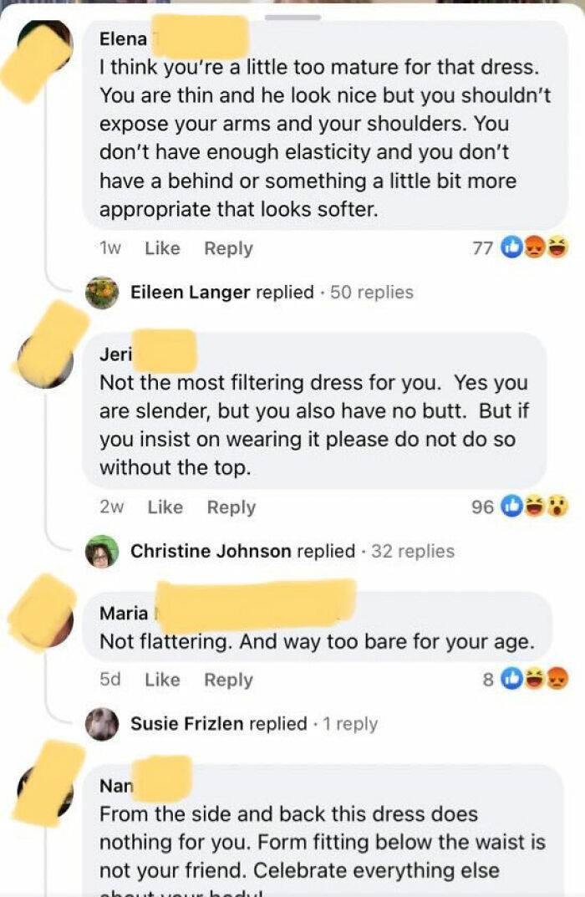Like Elena's comment
The width and height of the screenshot is (585, 897).
[162, 248]
